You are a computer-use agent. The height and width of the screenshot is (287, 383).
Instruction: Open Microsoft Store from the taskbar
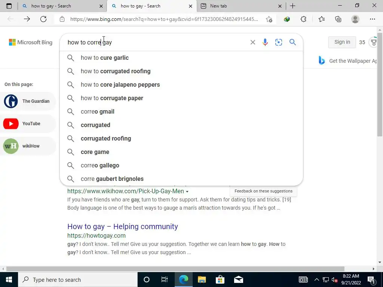[220, 280]
